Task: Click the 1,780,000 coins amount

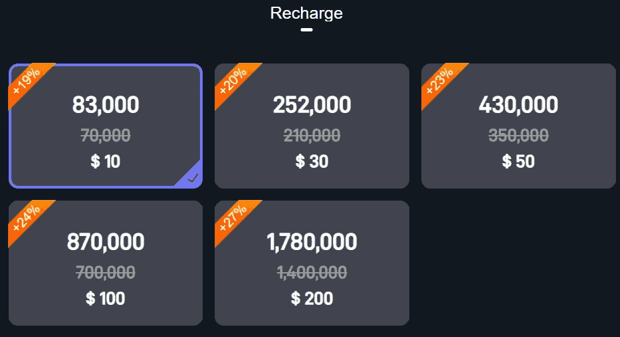Action: pyautogui.click(x=312, y=241)
